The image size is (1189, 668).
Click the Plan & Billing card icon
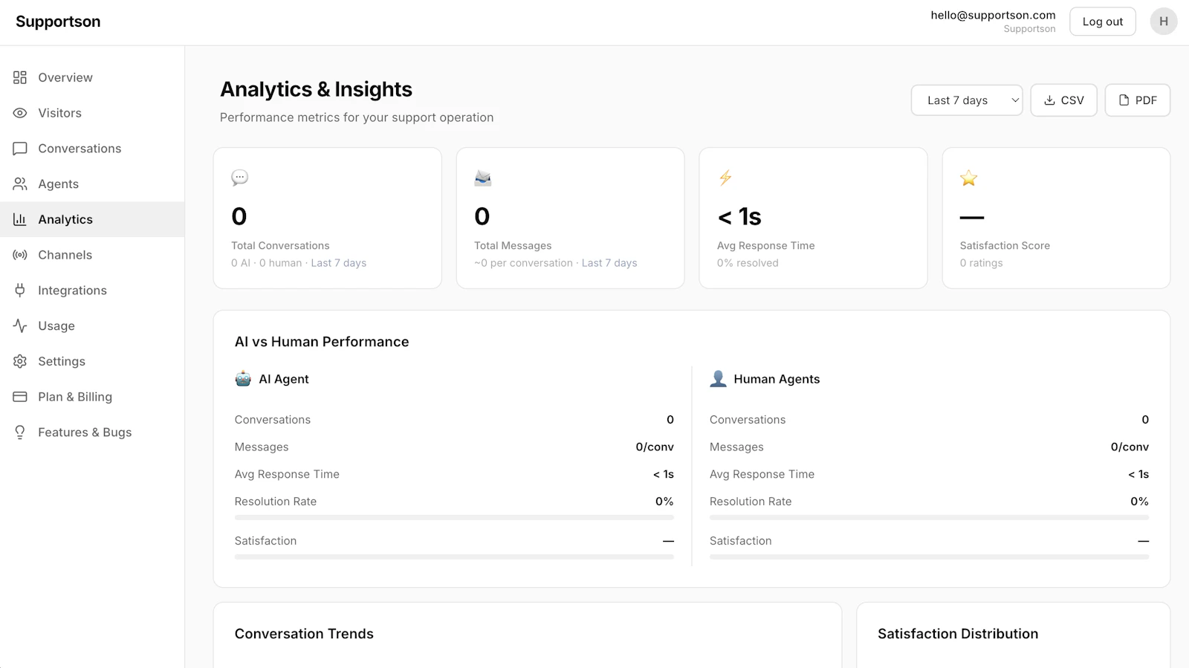tap(20, 397)
